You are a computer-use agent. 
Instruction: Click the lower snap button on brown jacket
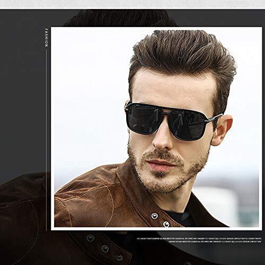tap(166, 224)
